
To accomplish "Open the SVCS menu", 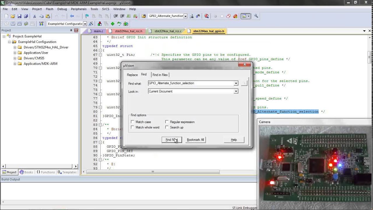I will coord(105,9).
